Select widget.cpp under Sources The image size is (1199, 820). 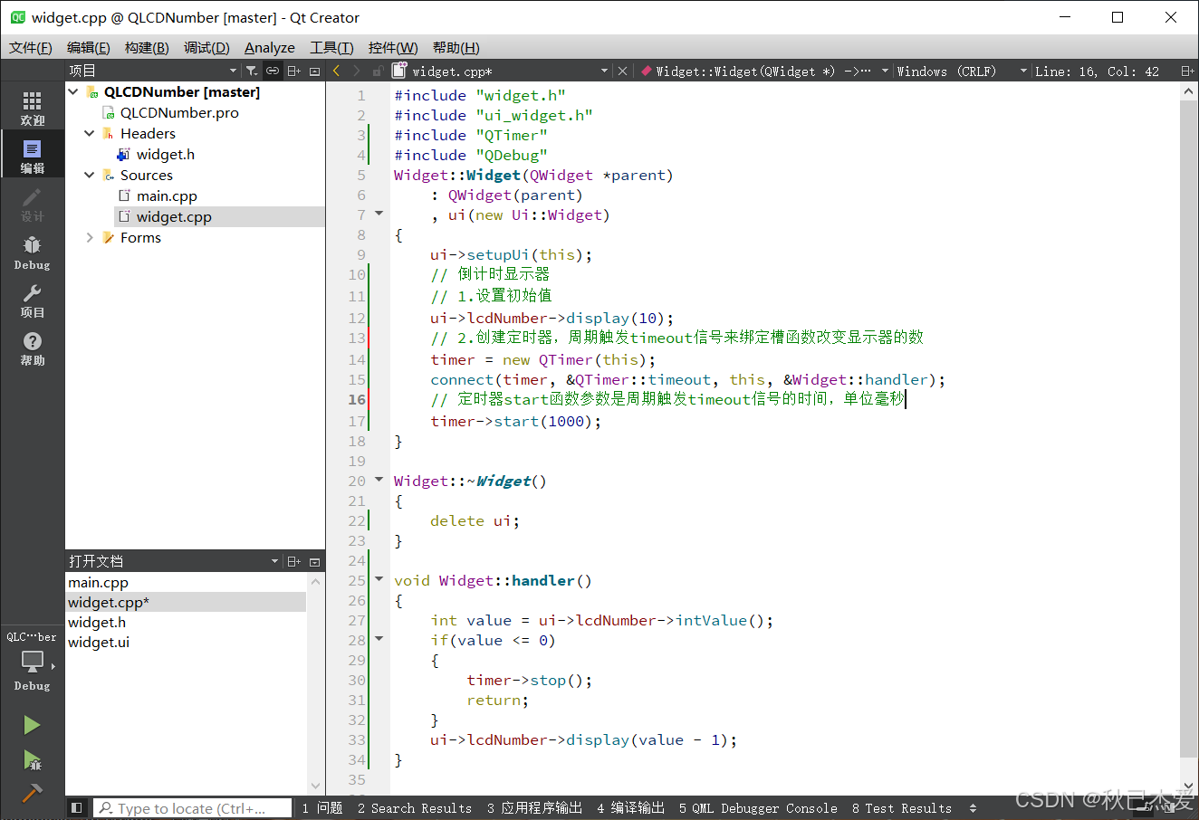pos(174,216)
